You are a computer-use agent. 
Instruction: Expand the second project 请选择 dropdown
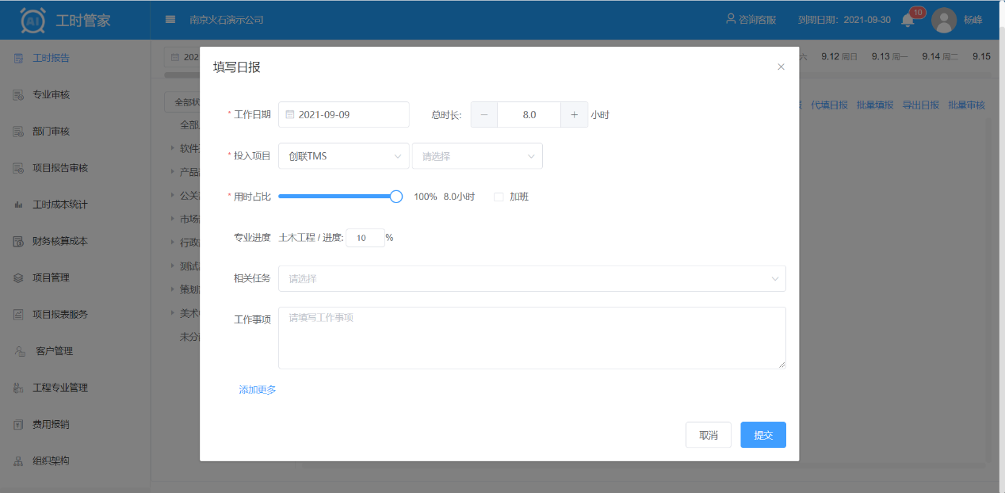point(477,156)
